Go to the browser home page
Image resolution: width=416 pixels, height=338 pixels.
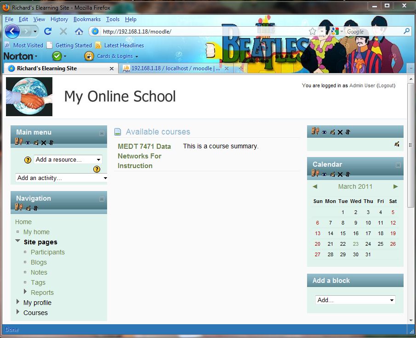(79, 32)
